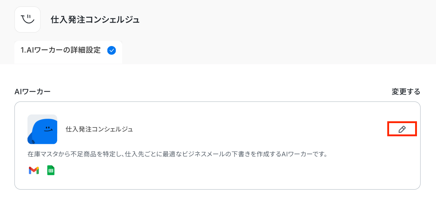
Task: Click the worker name inside the card
Action: pos(99,129)
